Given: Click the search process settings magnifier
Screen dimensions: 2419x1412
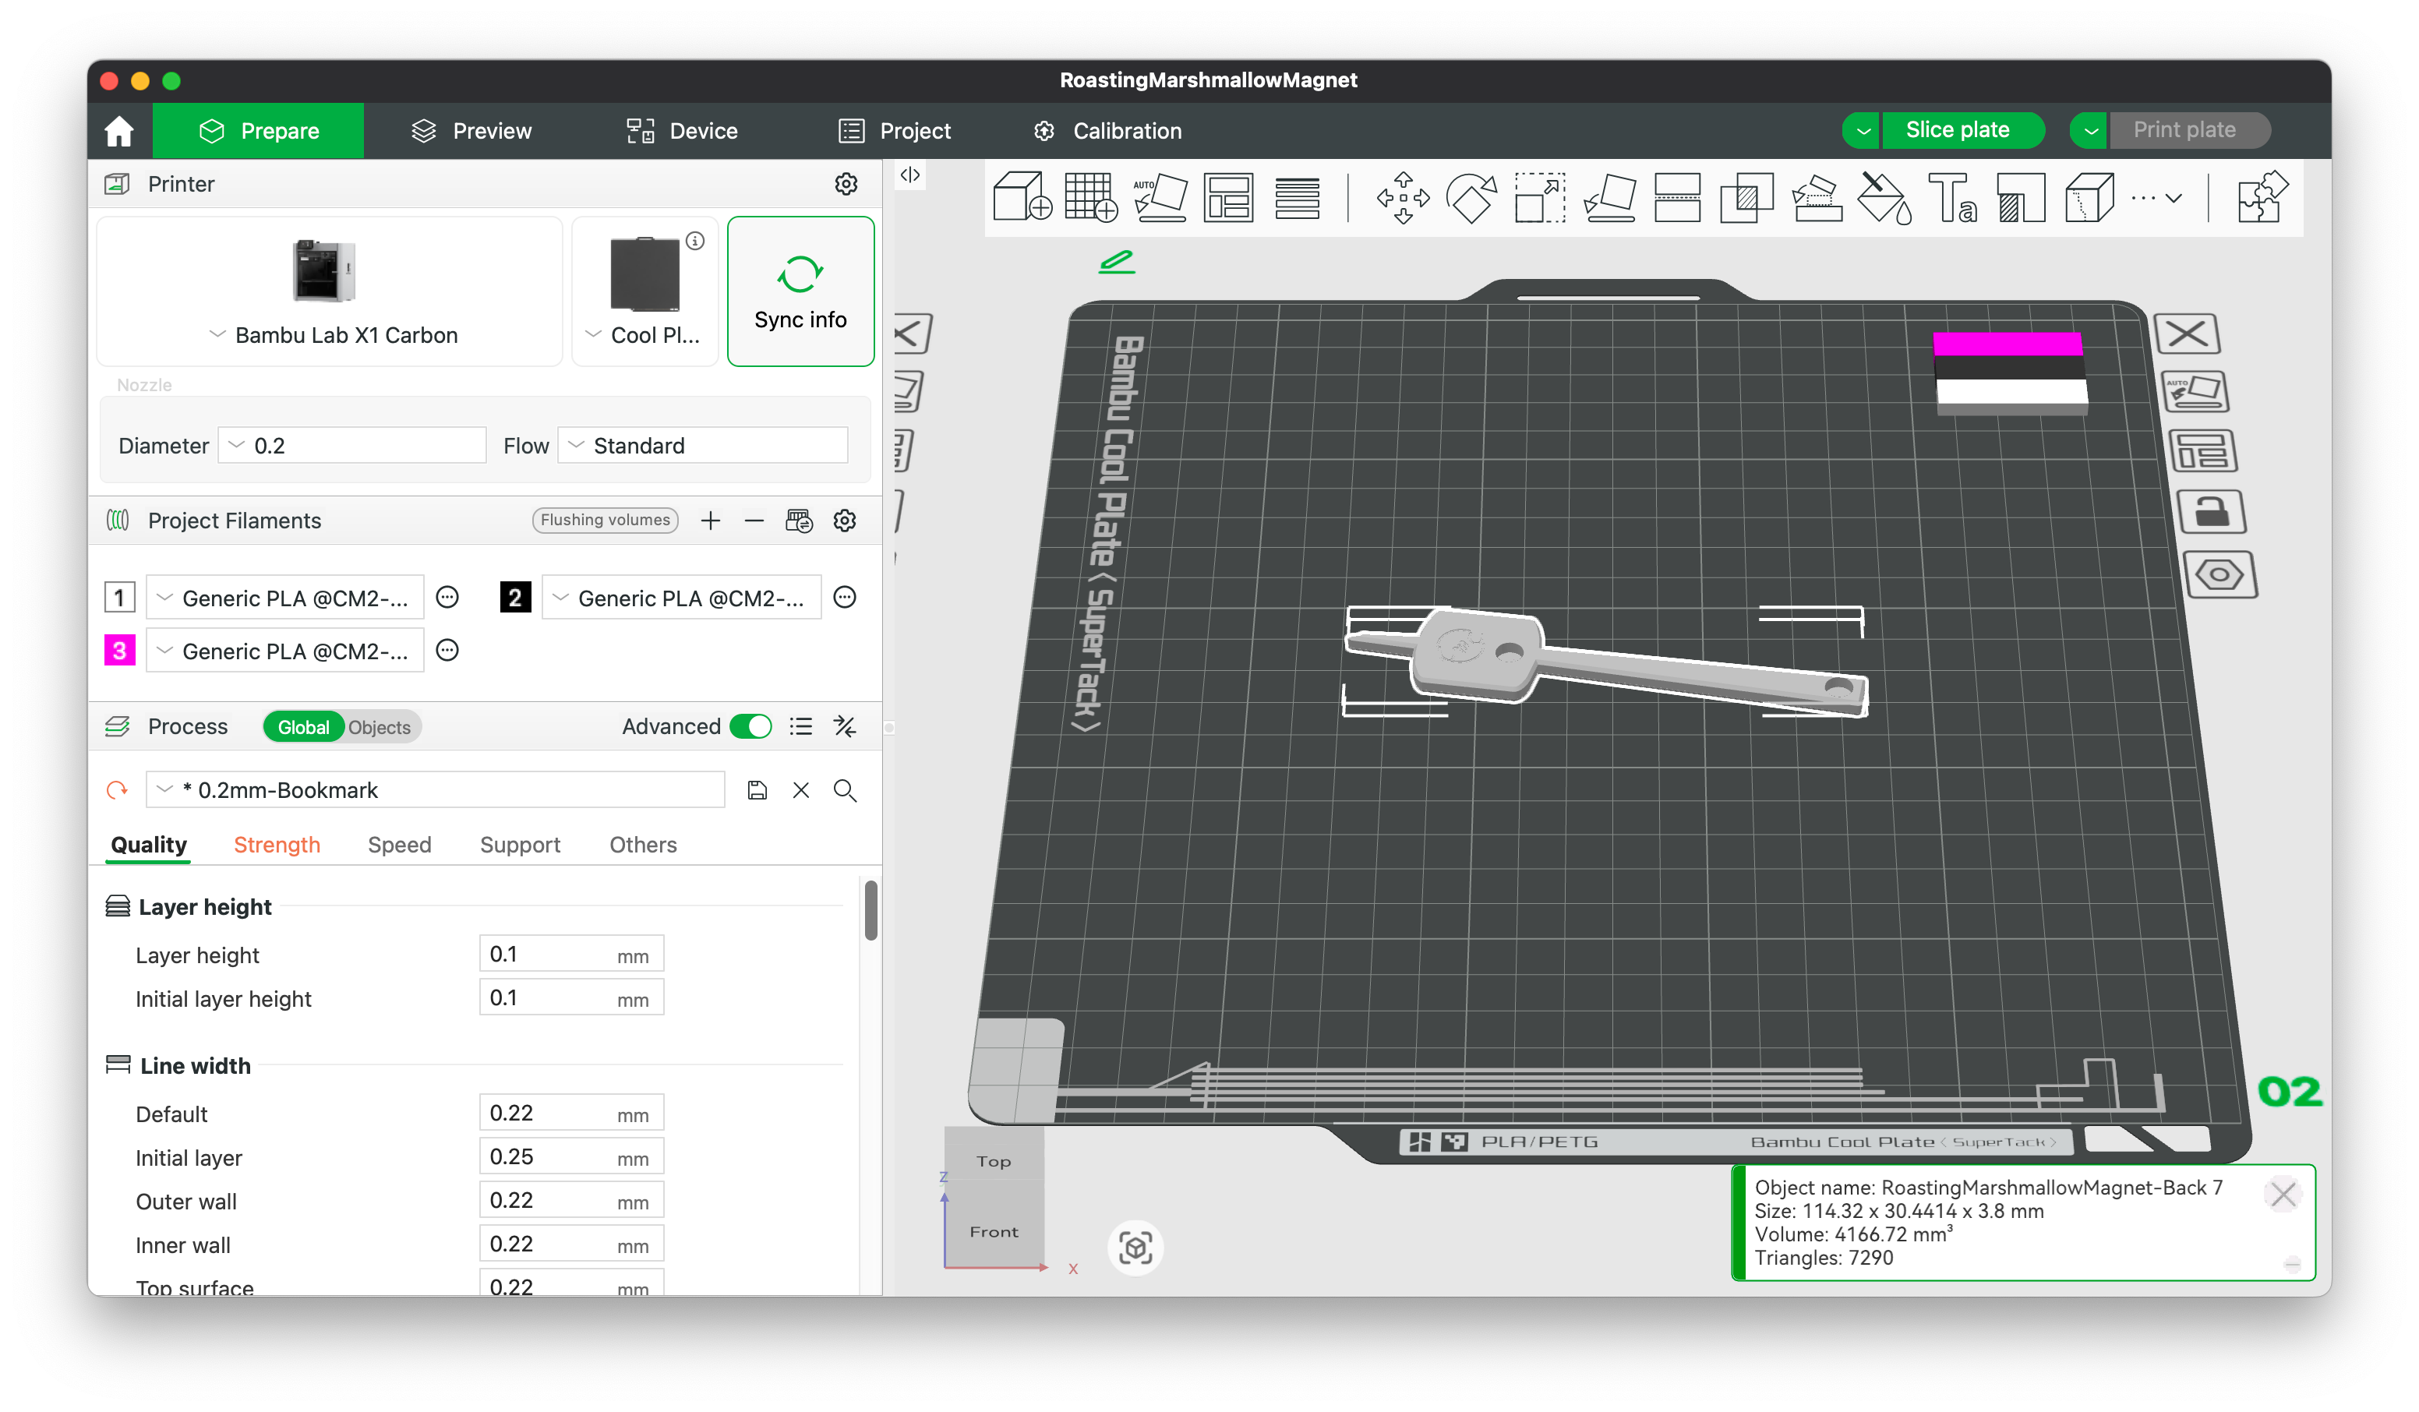Looking at the screenshot, I should click(x=845, y=790).
